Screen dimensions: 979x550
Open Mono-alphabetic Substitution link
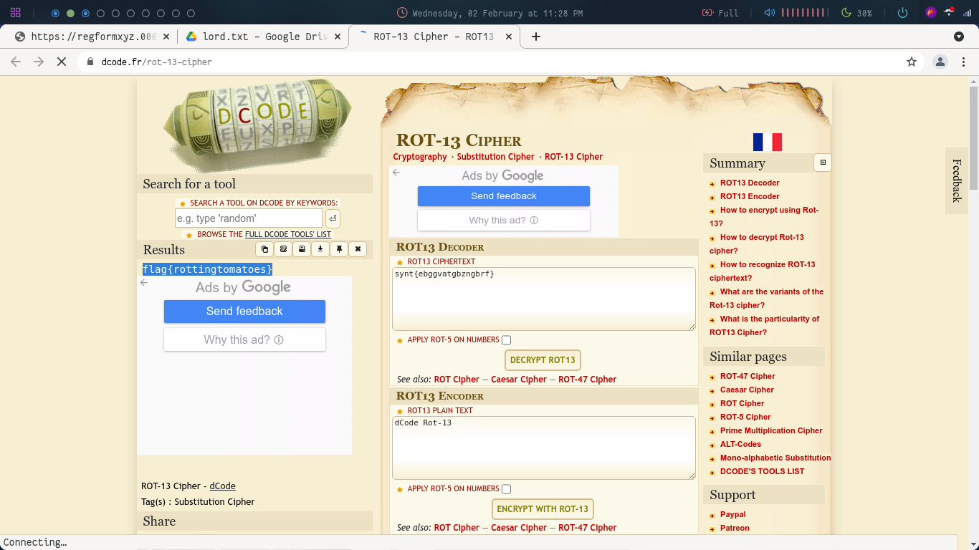pos(775,458)
